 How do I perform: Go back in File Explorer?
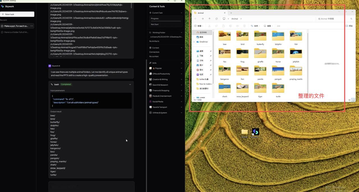[x=195, y=19]
